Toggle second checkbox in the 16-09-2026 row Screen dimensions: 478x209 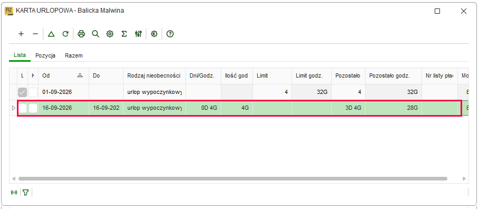[33, 108]
